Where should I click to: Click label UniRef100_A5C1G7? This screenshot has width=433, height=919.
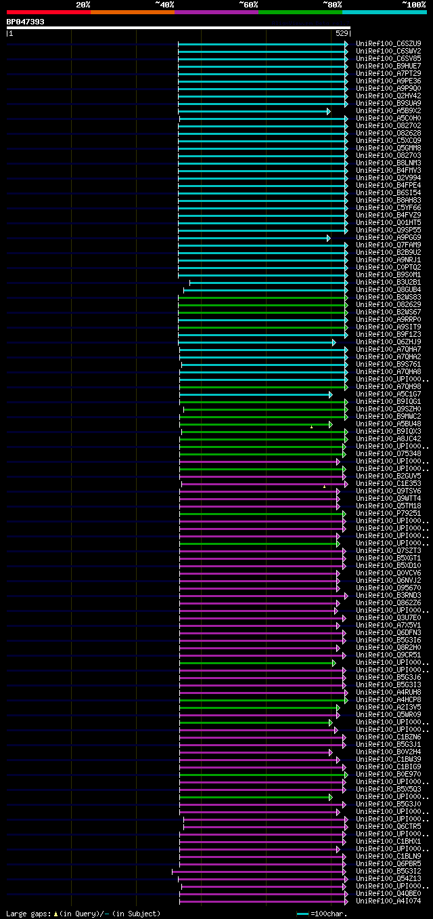[388, 394]
